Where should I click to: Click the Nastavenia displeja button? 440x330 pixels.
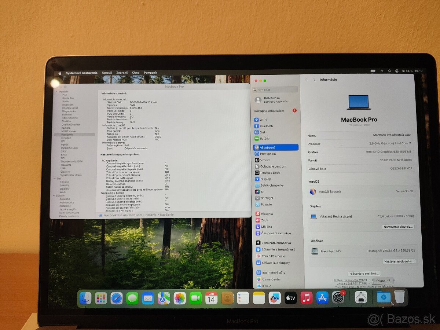coord(399,227)
